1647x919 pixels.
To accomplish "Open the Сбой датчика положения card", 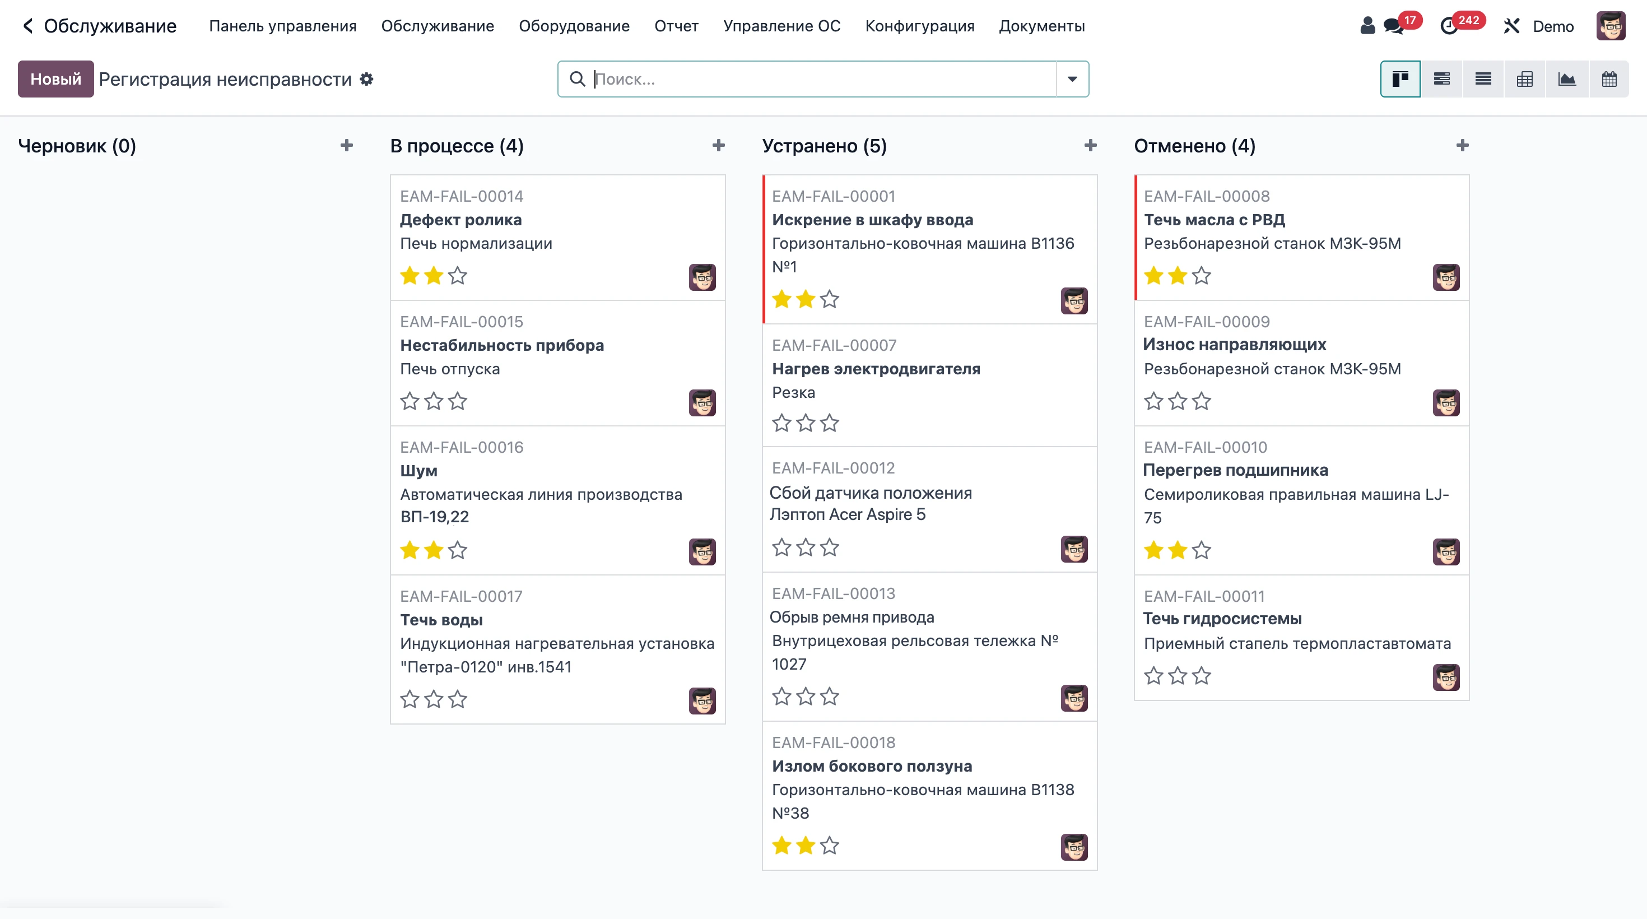I will point(929,509).
